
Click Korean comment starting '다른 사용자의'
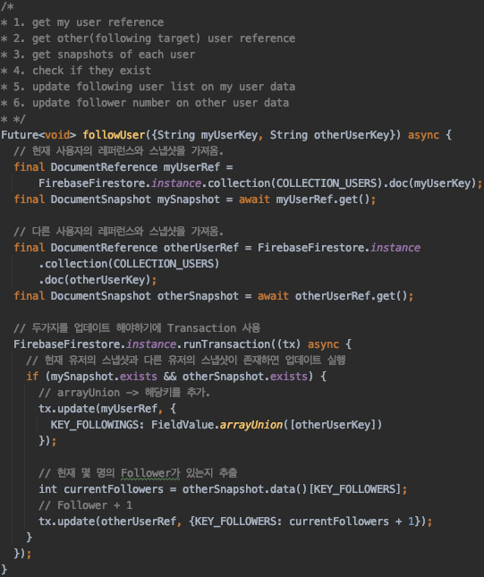(118, 232)
